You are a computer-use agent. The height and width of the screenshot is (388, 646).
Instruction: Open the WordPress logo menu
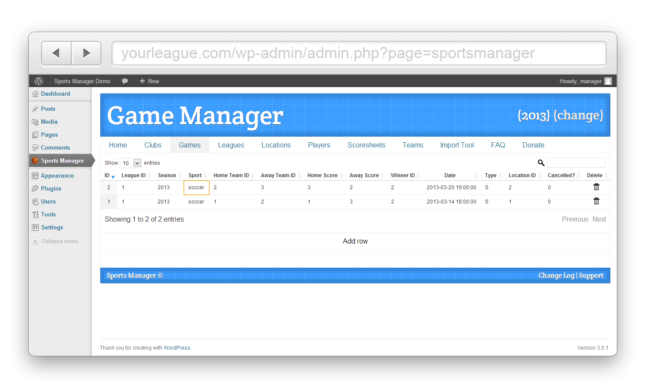tap(39, 81)
